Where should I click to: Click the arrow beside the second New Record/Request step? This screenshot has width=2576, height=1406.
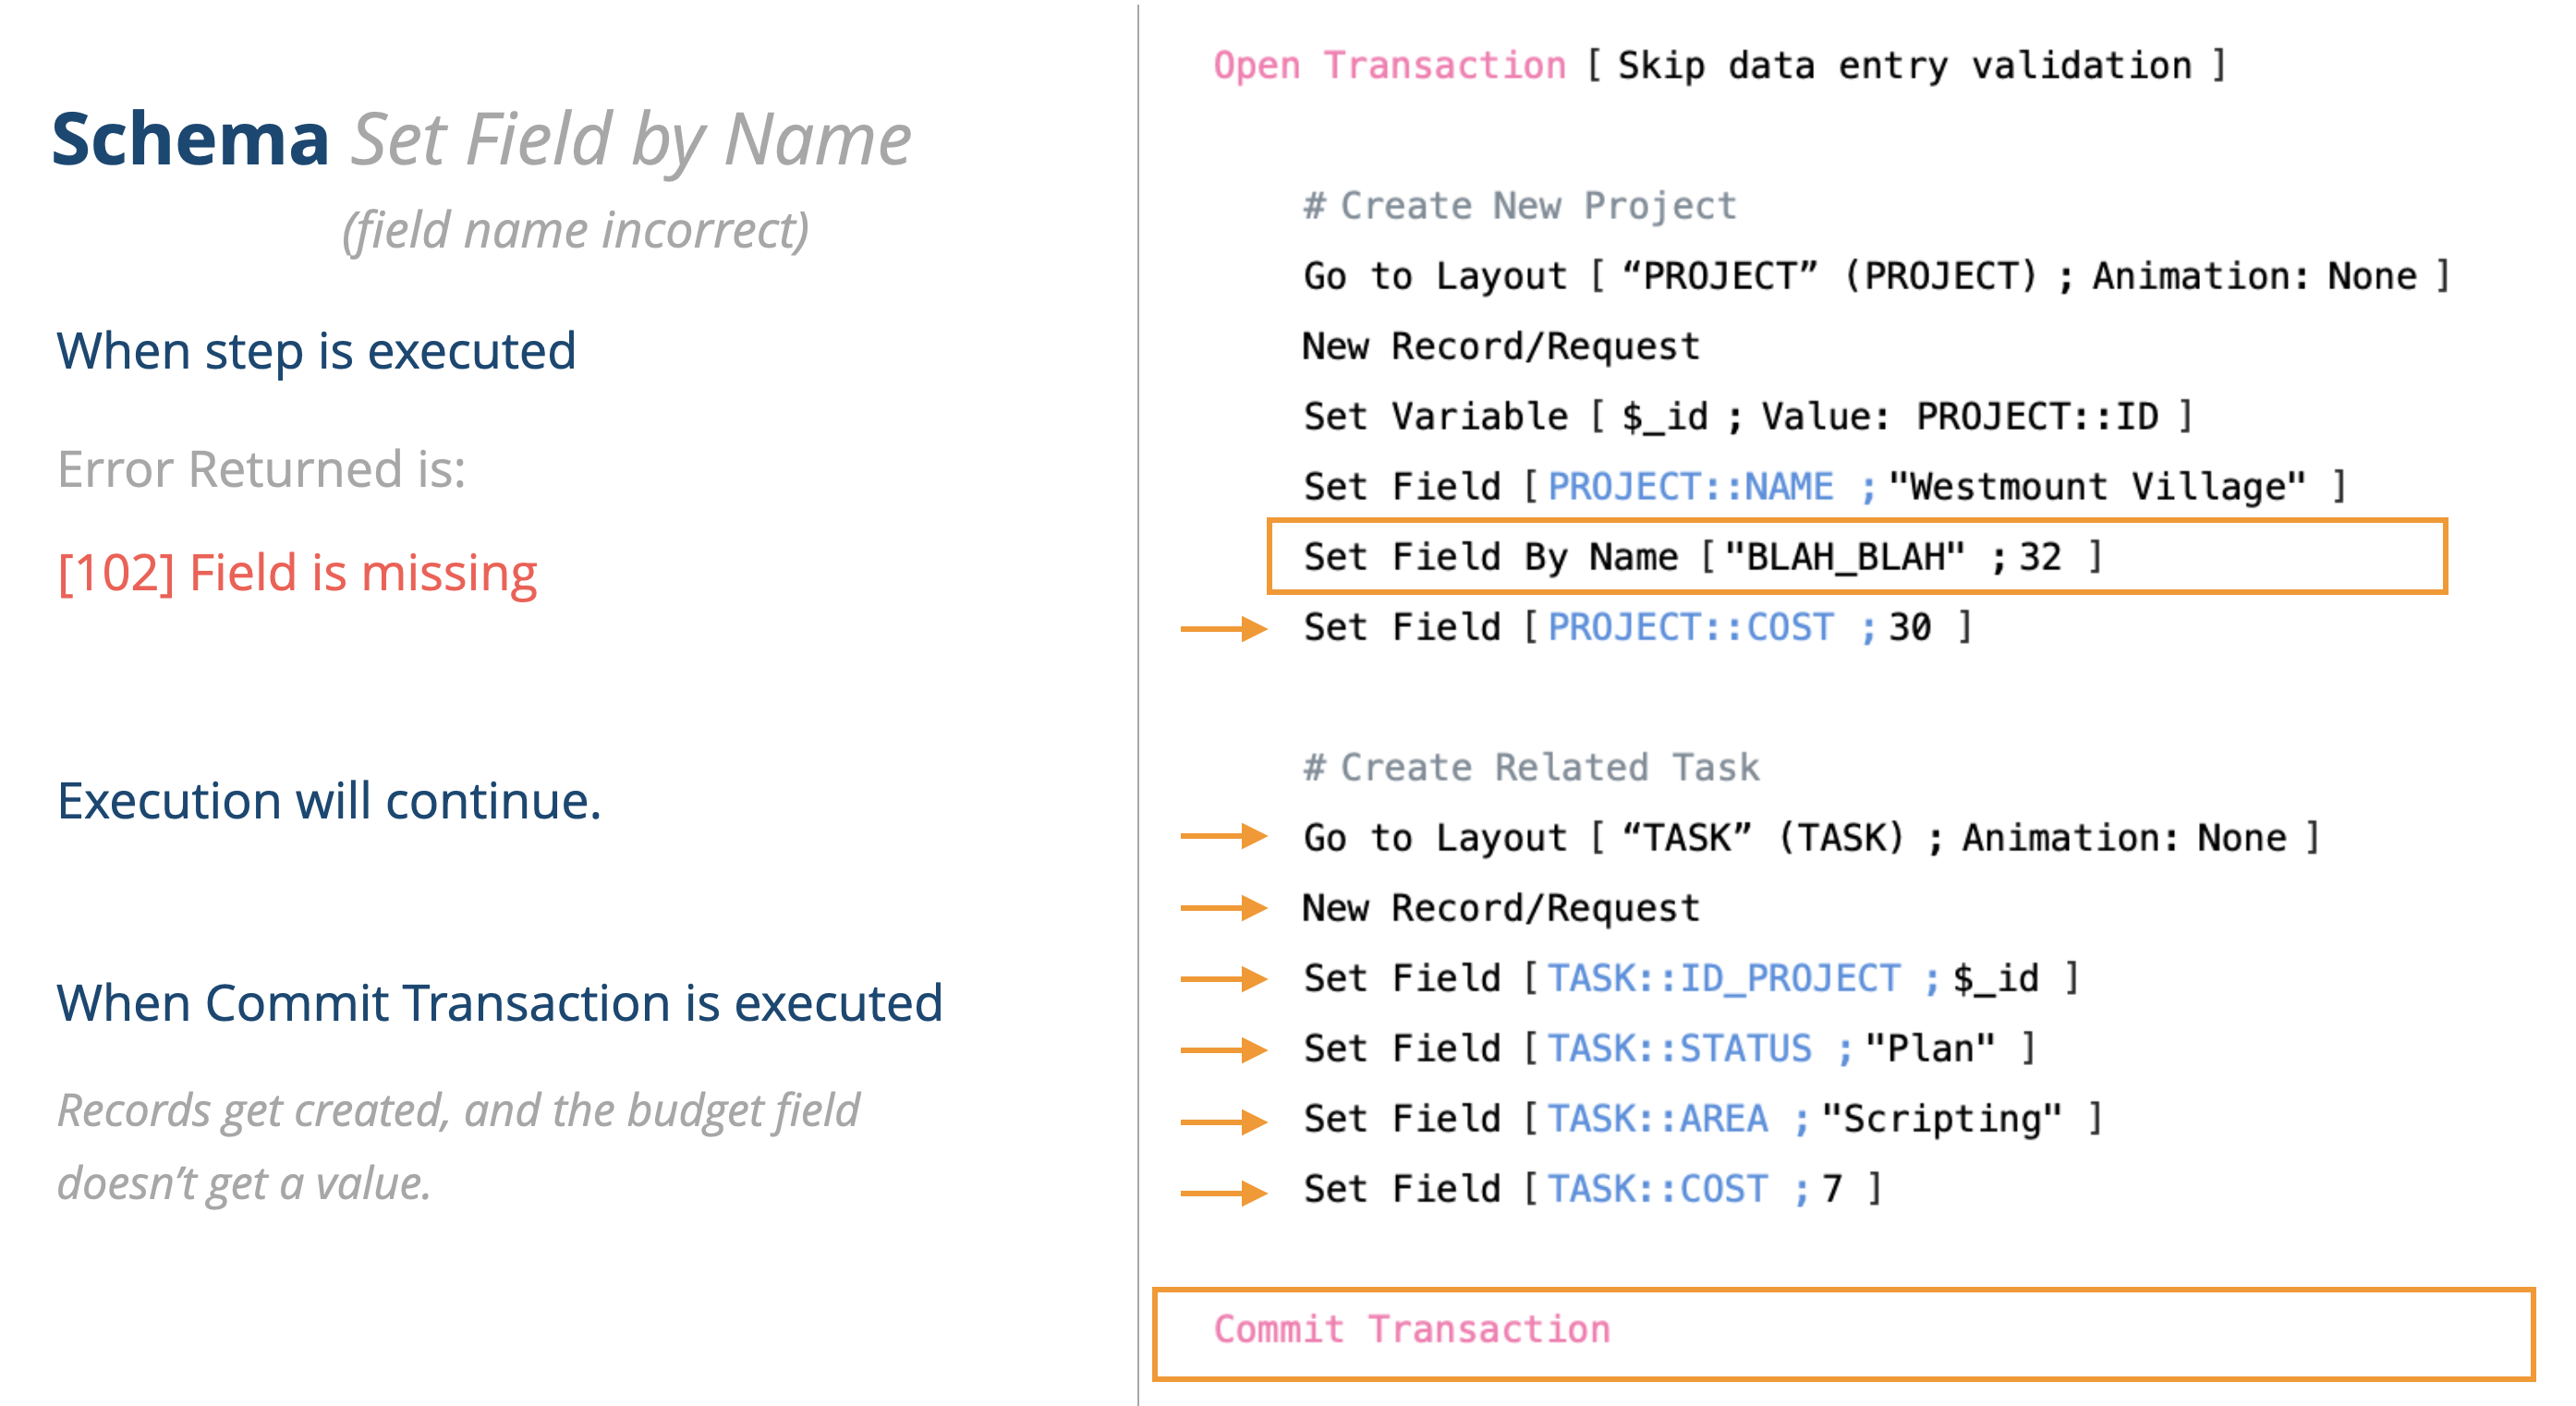(1223, 908)
